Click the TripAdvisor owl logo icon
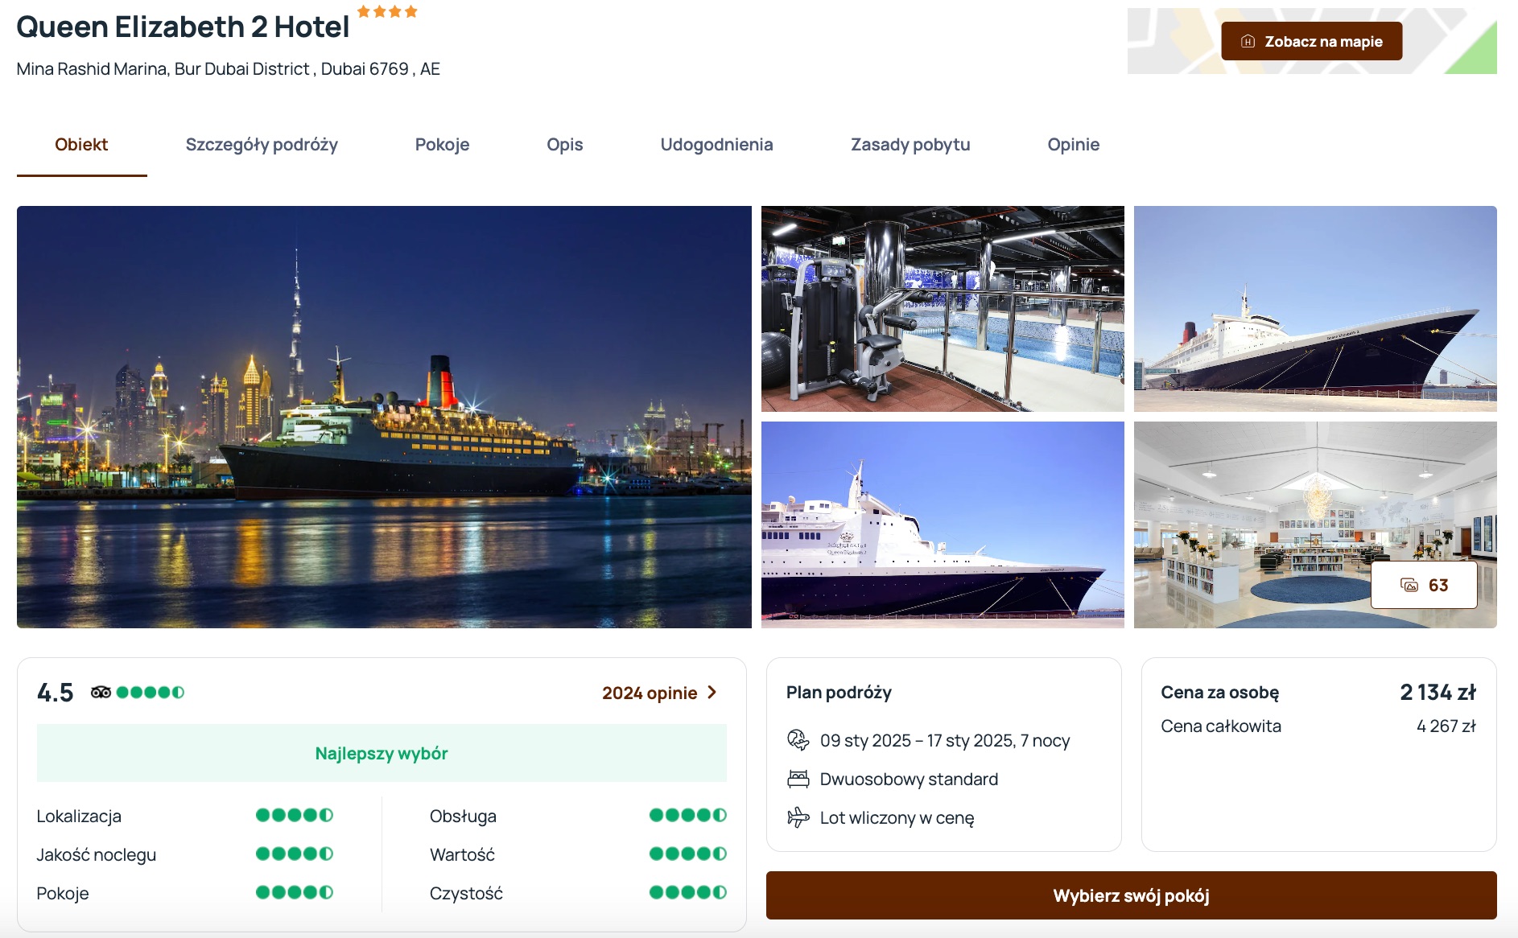The image size is (1518, 938). pos(101,692)
